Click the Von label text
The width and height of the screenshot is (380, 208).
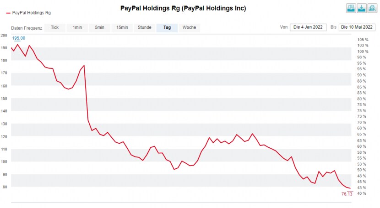[x=284, y=27]
